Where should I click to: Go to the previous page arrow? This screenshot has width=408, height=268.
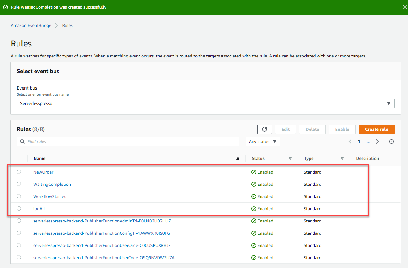(350, 141)
